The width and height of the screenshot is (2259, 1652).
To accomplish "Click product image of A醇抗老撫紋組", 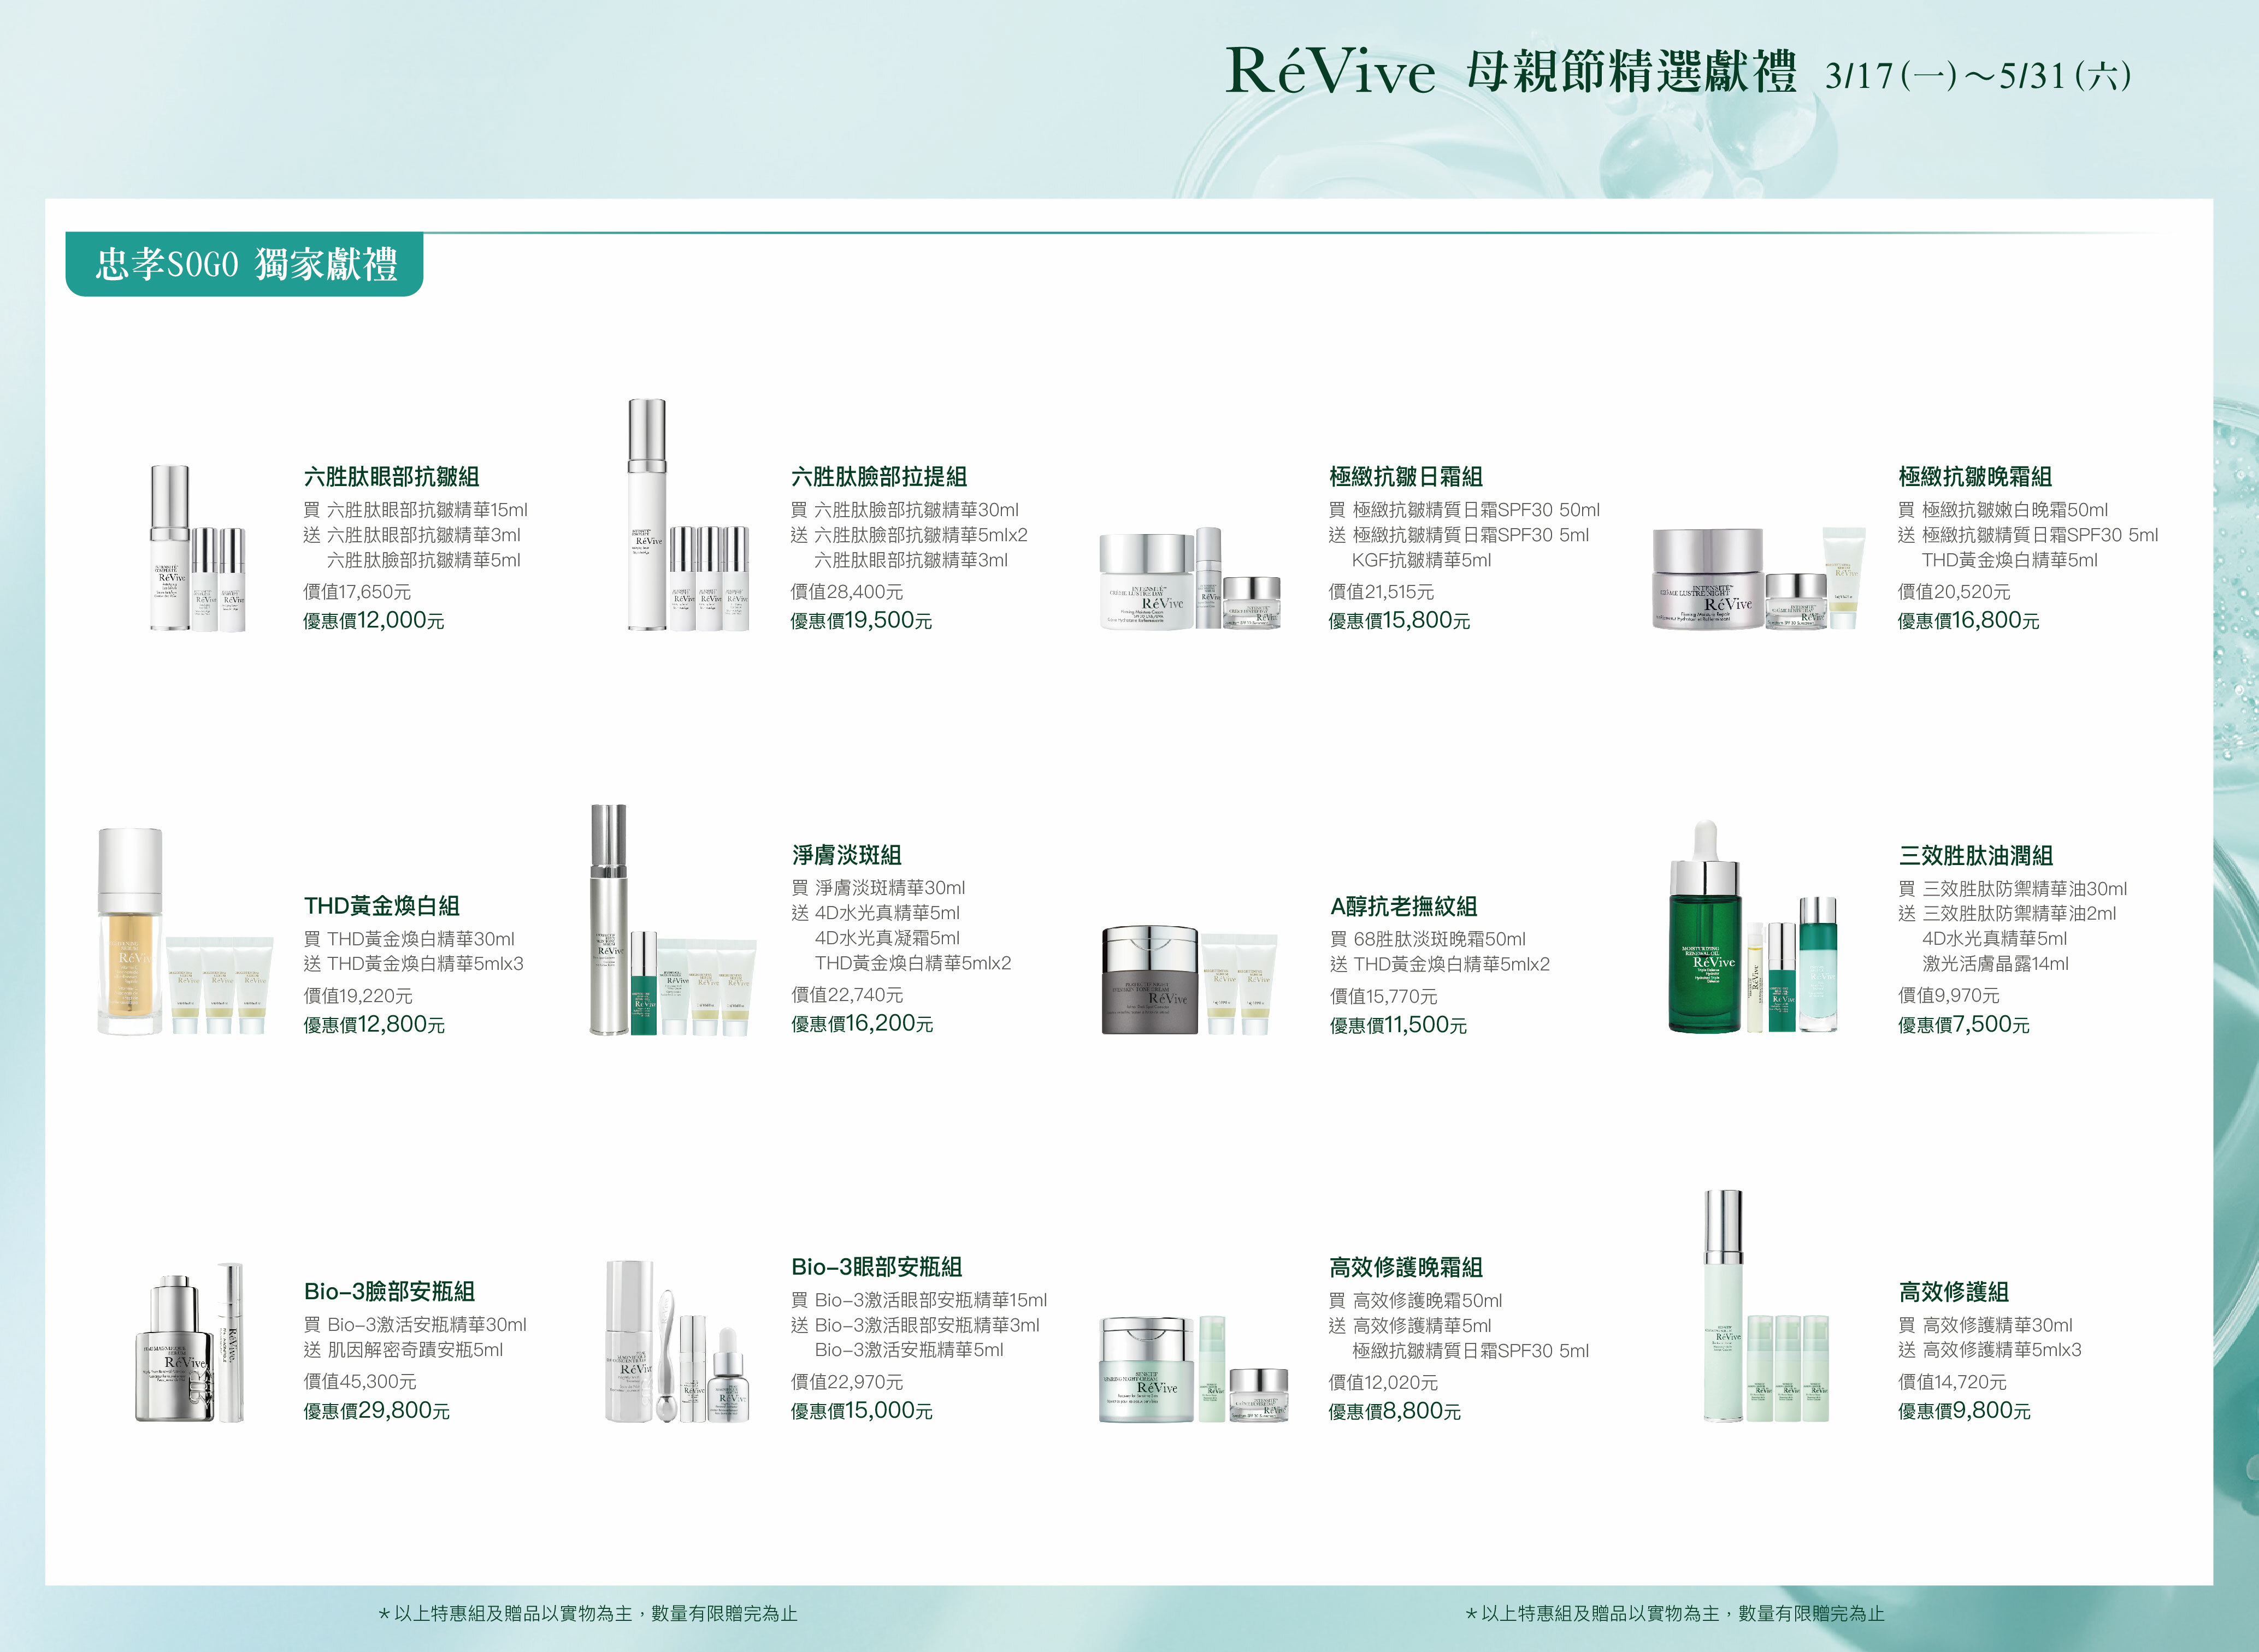I will [1189, 980].
